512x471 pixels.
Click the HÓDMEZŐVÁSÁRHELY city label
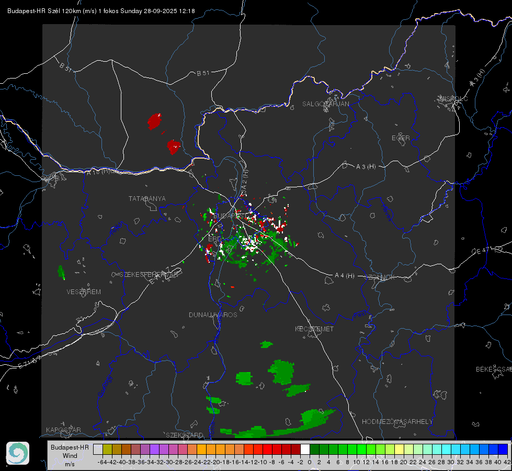(x=397, y=421)
